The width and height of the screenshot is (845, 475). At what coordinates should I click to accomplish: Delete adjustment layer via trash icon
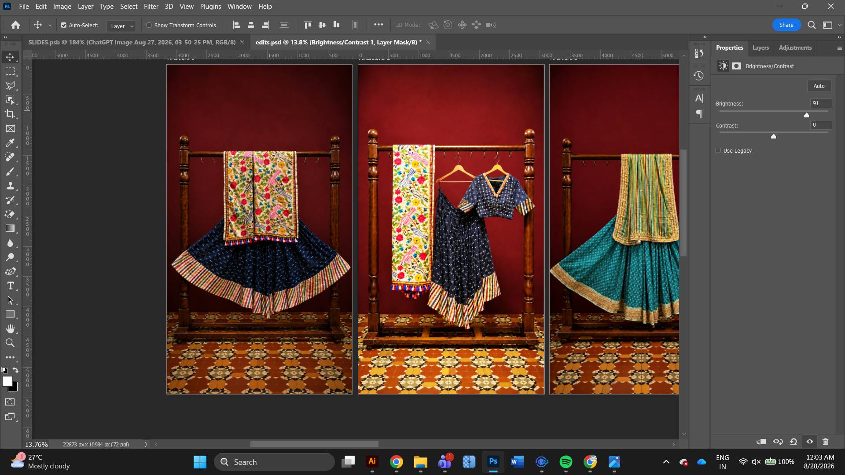[826, 442]
